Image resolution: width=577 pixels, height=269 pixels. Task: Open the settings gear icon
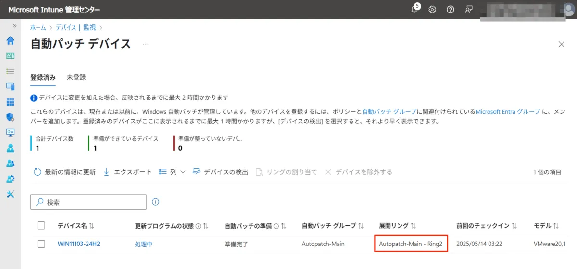point(432,10)
